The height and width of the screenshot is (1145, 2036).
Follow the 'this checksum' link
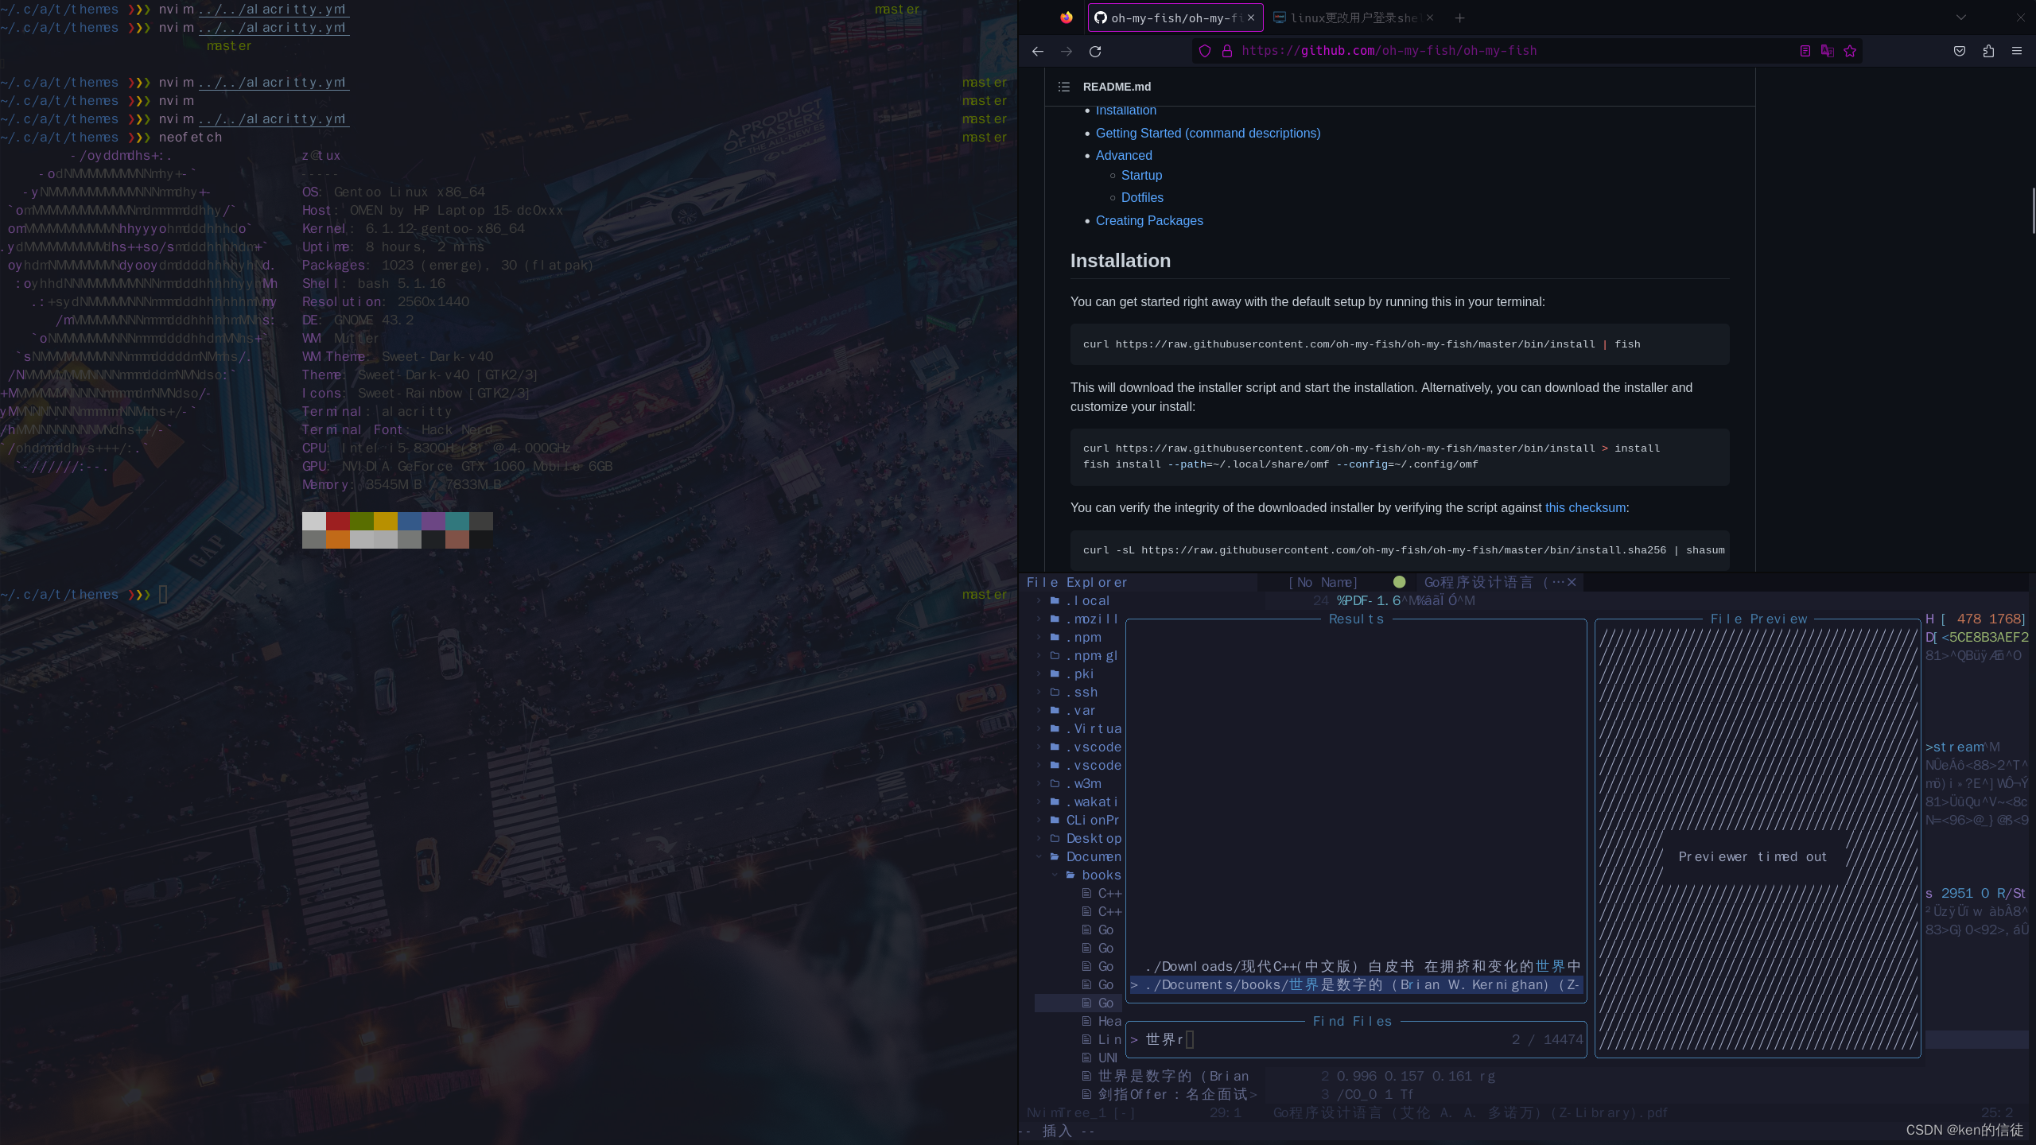tap(1585, 507)
